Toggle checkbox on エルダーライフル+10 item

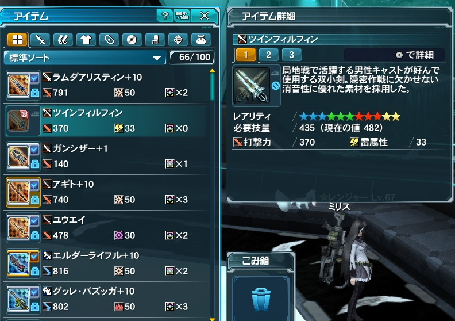(x=34, y=256)
